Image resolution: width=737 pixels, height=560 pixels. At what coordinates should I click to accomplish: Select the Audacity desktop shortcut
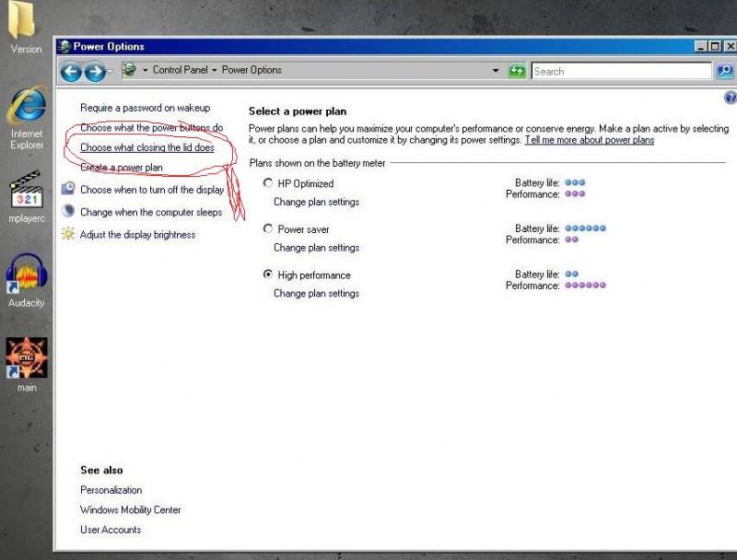coord(27,281)
